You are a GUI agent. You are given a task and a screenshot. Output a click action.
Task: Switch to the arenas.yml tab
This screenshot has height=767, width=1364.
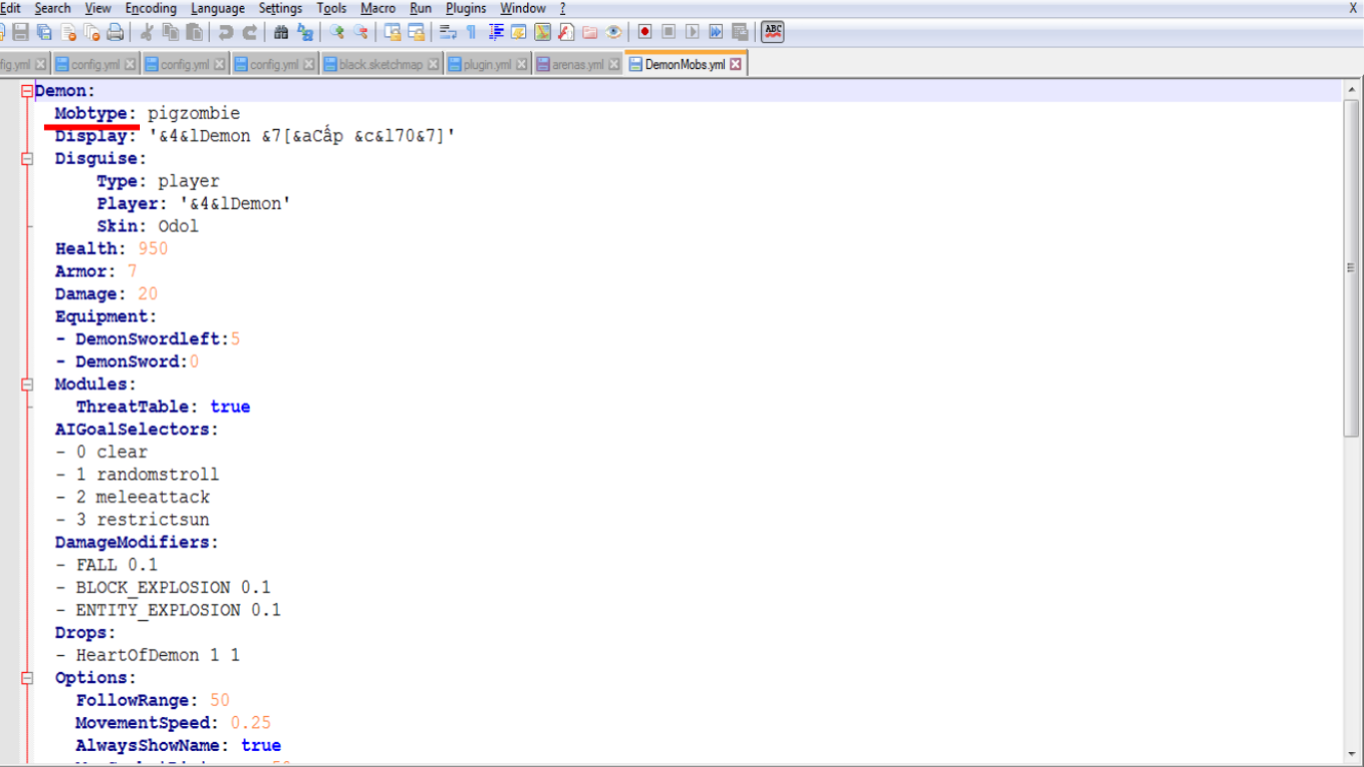[577, 65]
